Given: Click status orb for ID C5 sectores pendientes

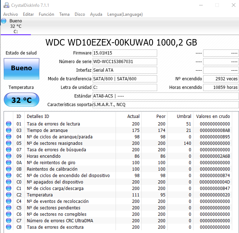Looking at the screenshot, I should [9, 208].
